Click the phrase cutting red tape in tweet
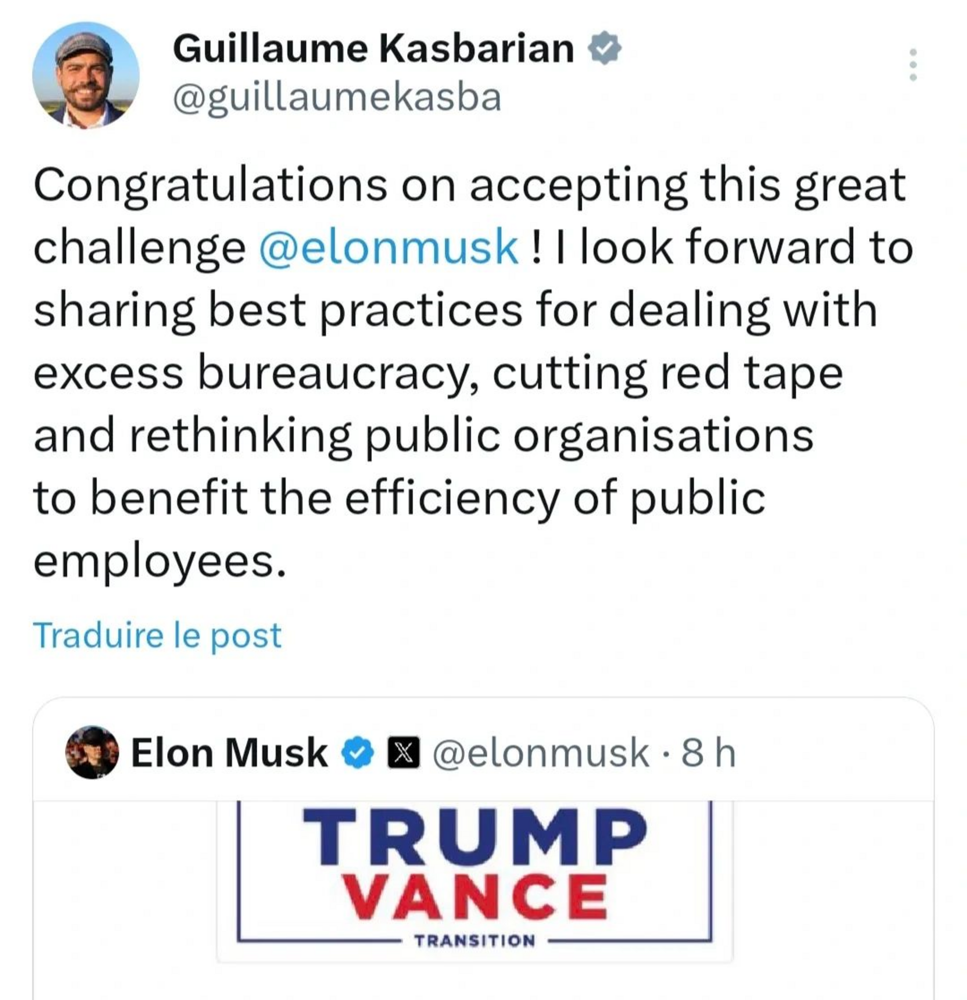This screenshot has width=967, height=1000. click(x=666, y=374)
